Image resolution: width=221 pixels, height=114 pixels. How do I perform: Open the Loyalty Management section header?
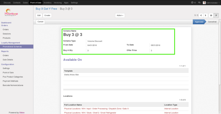[x=10, y=43]
